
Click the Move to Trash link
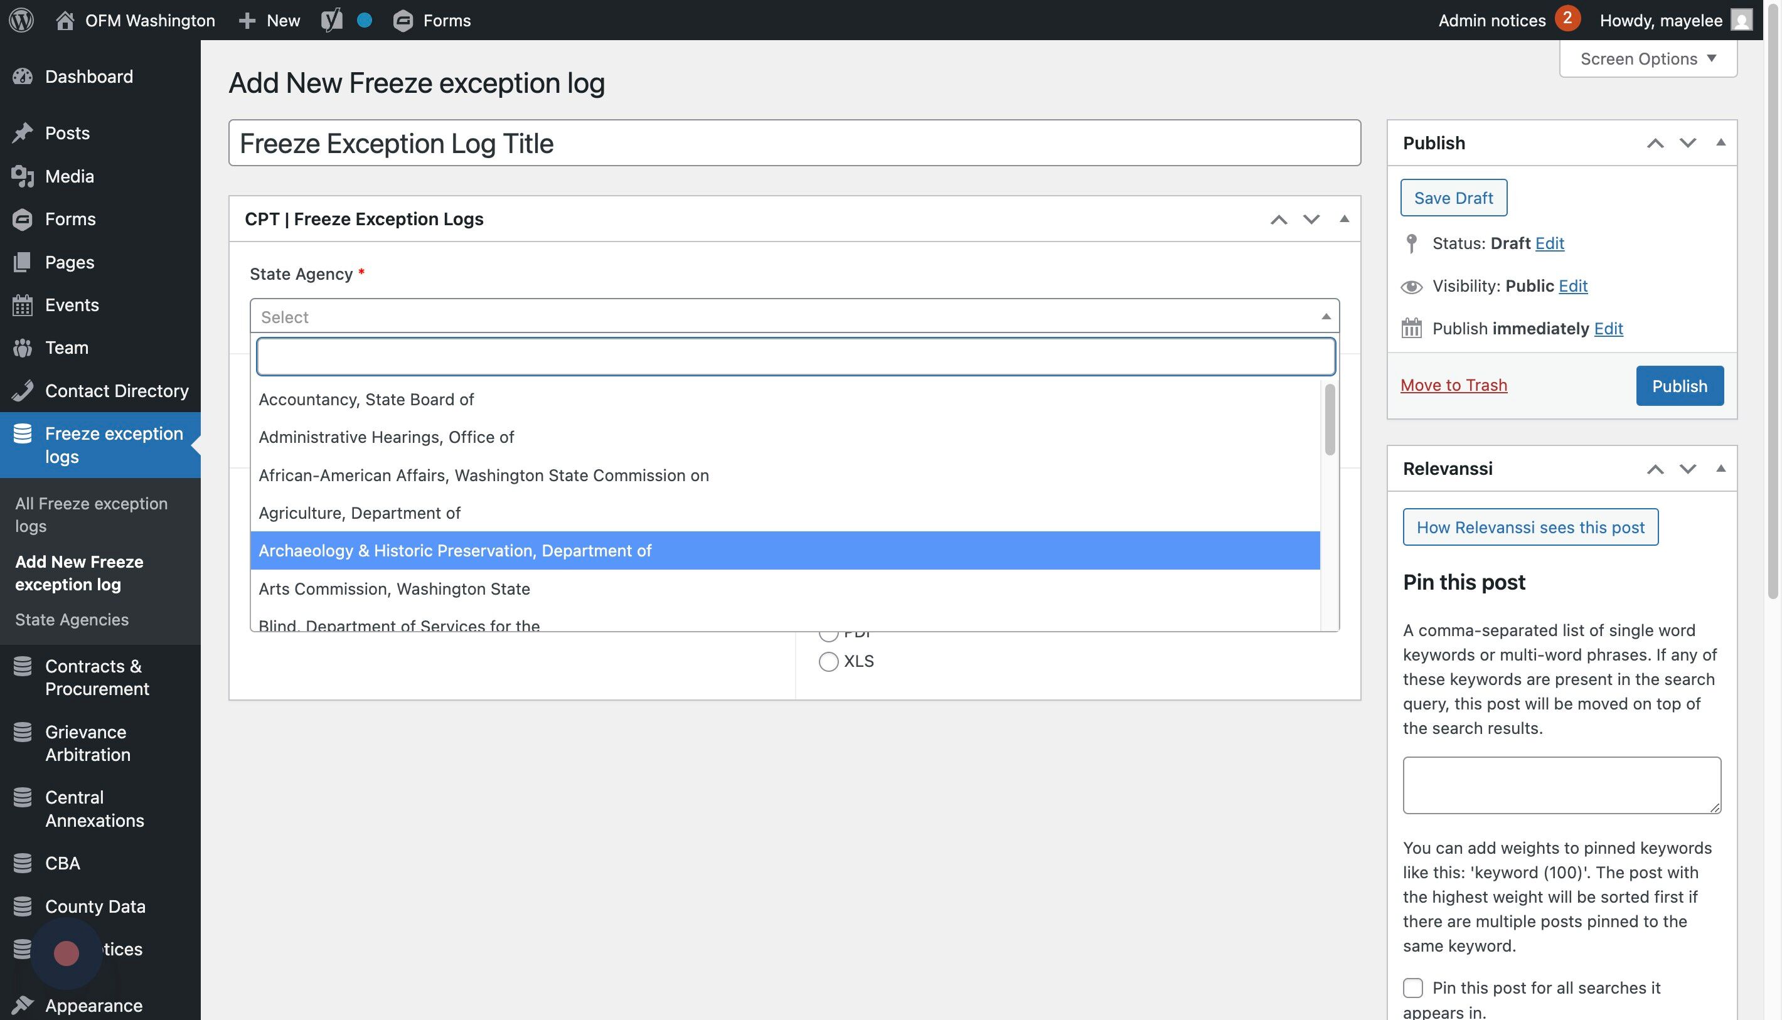tap(1453, 385)
